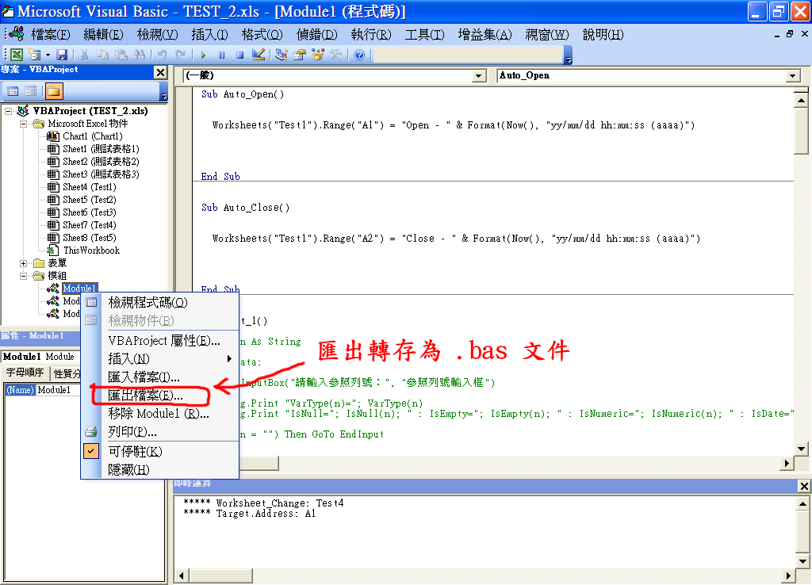Open the Properties Window toolbar icon
Screen dimensions: 812x585
(299, 55)
